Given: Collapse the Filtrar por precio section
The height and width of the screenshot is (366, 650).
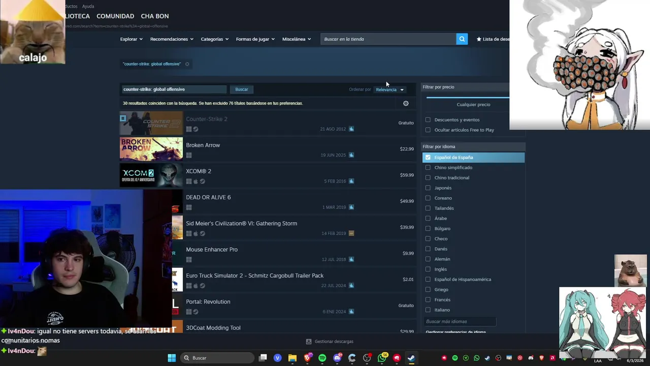Looking at the screenshot, I should coord(466,87).
